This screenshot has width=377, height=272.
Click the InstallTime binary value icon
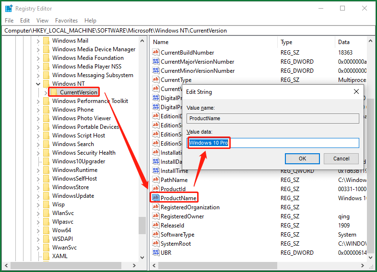coord(155,170)
